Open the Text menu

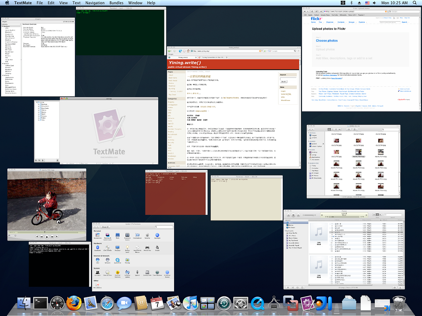pyautogui.click(x=76, y=3)
